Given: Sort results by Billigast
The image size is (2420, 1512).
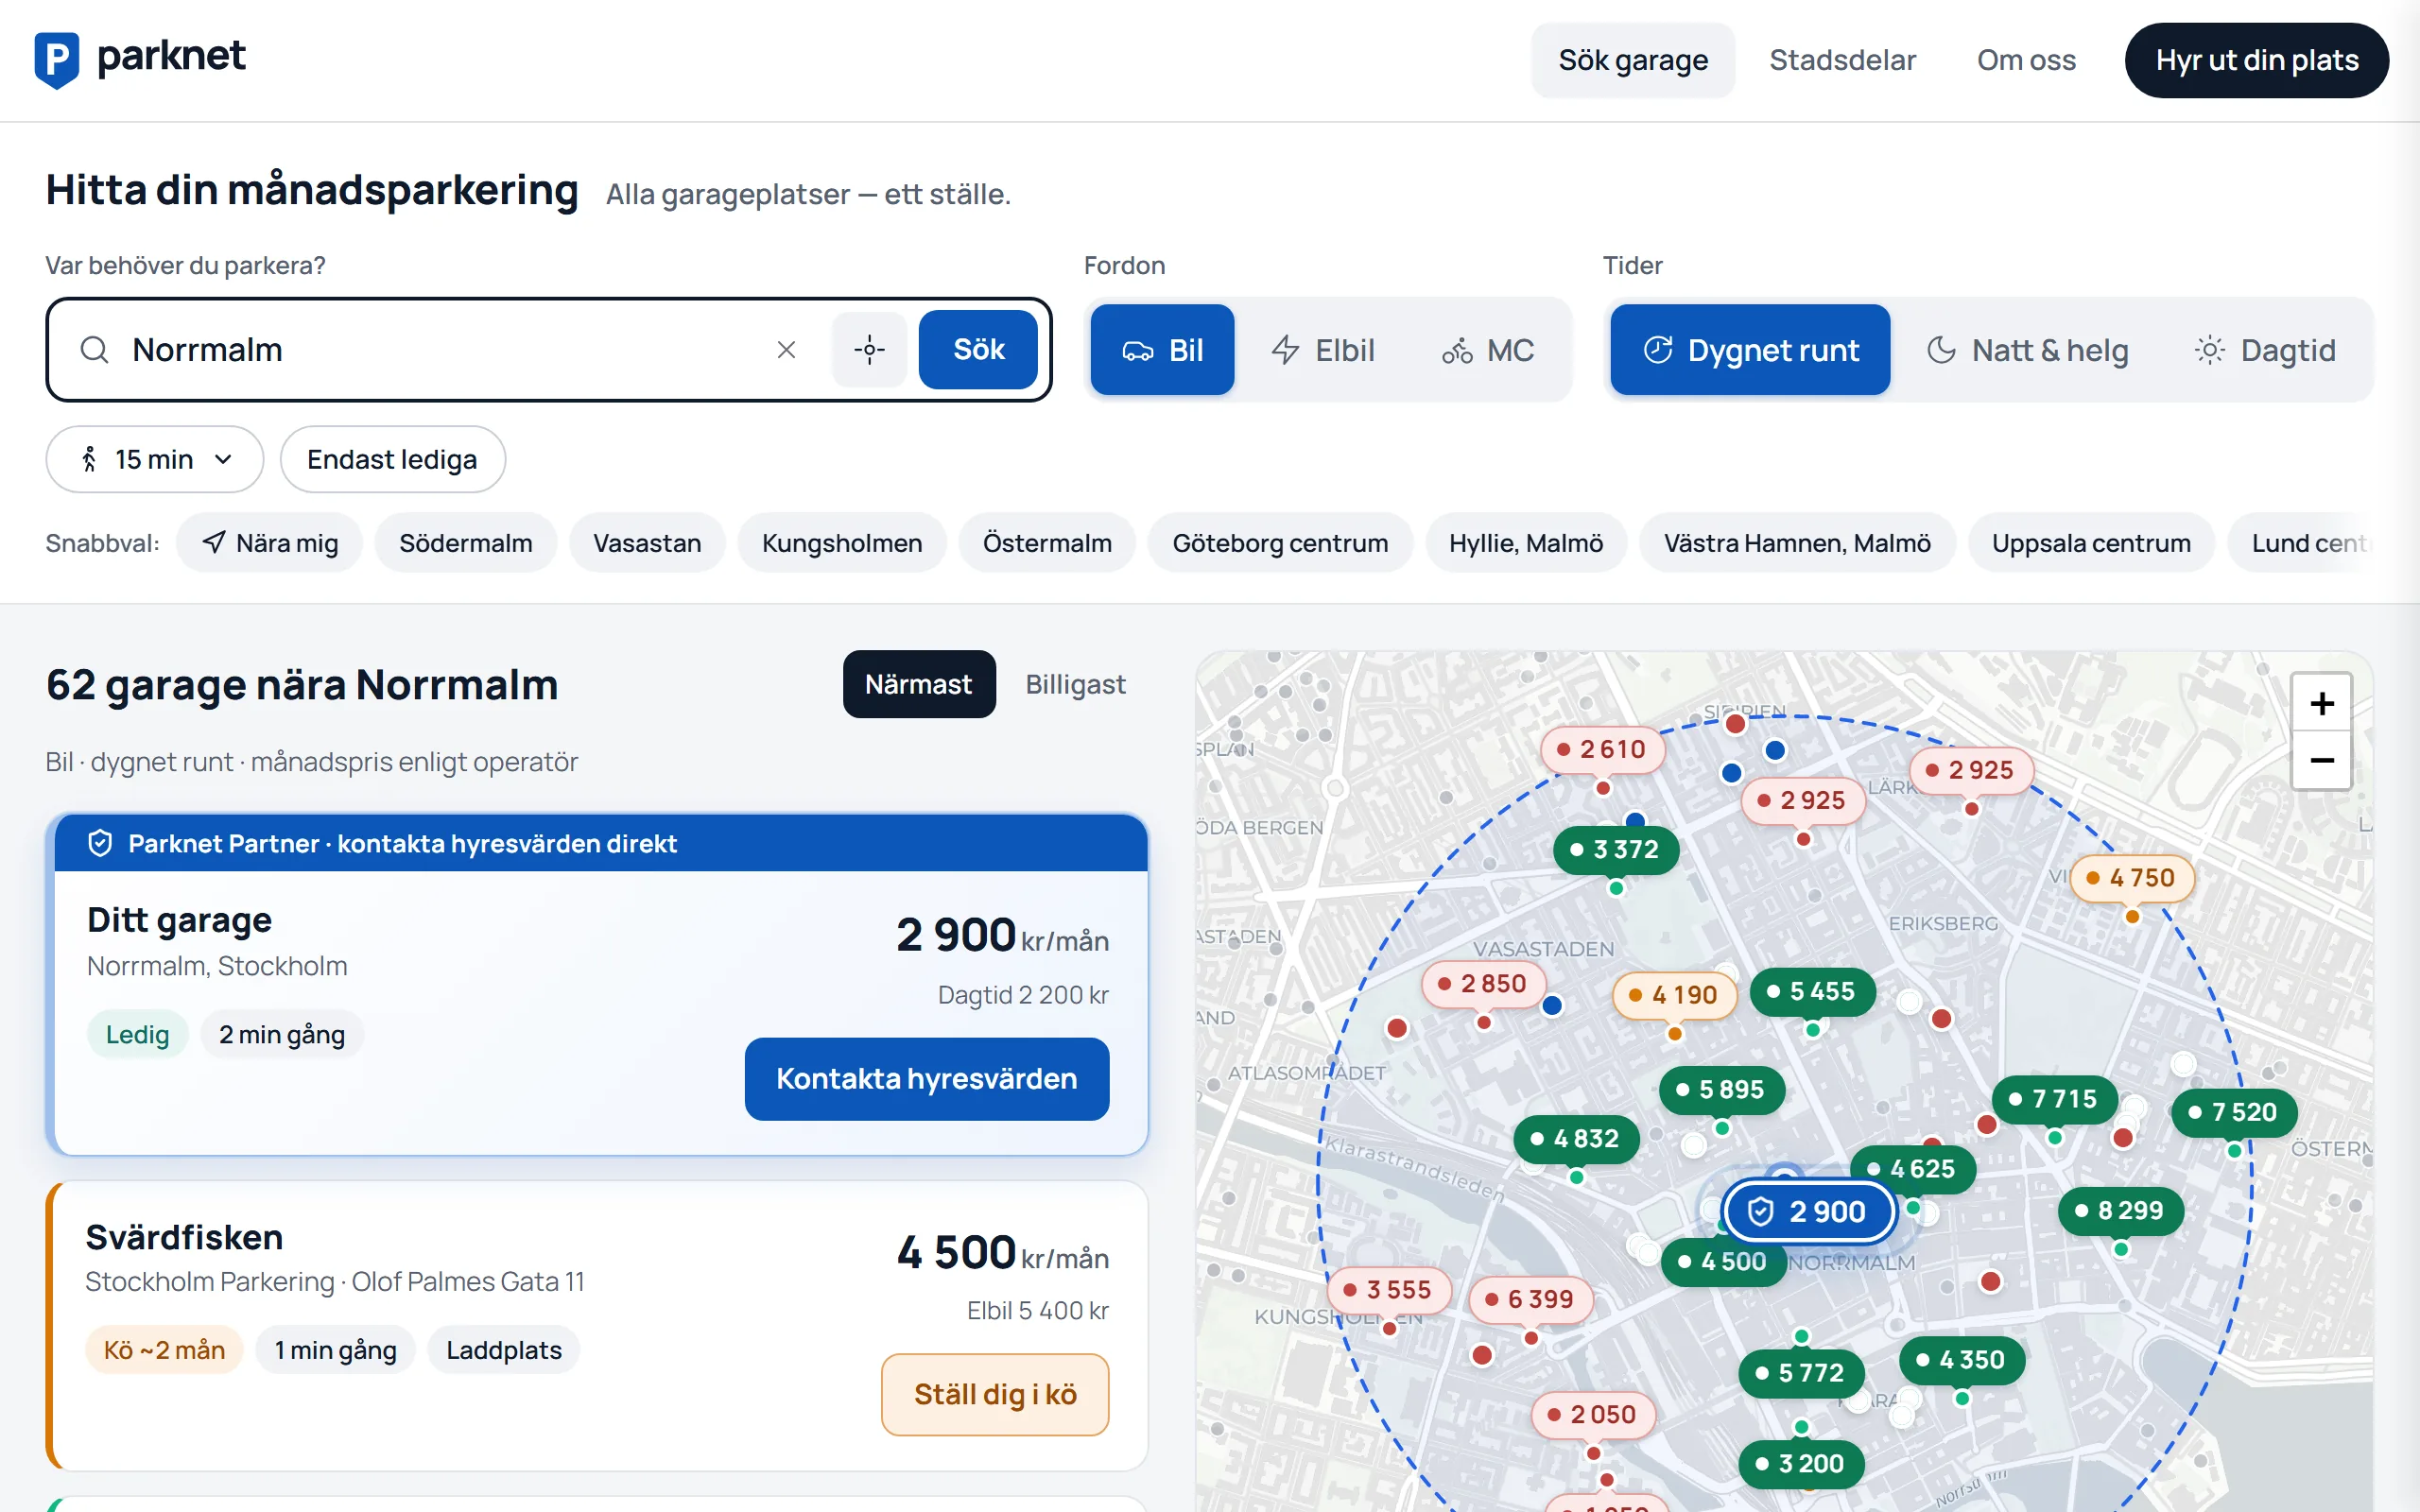Looking at the screenshot, I should pyautogui.click(x=1075, y=685).
